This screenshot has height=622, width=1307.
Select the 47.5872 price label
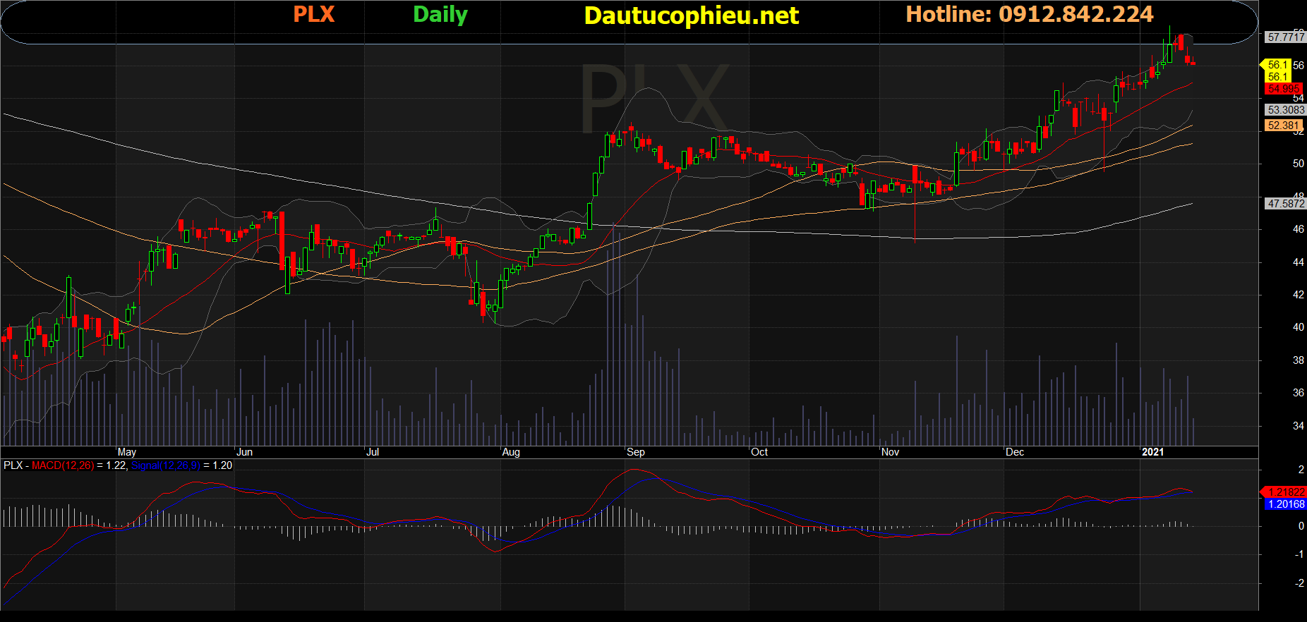pos(1285,204)
